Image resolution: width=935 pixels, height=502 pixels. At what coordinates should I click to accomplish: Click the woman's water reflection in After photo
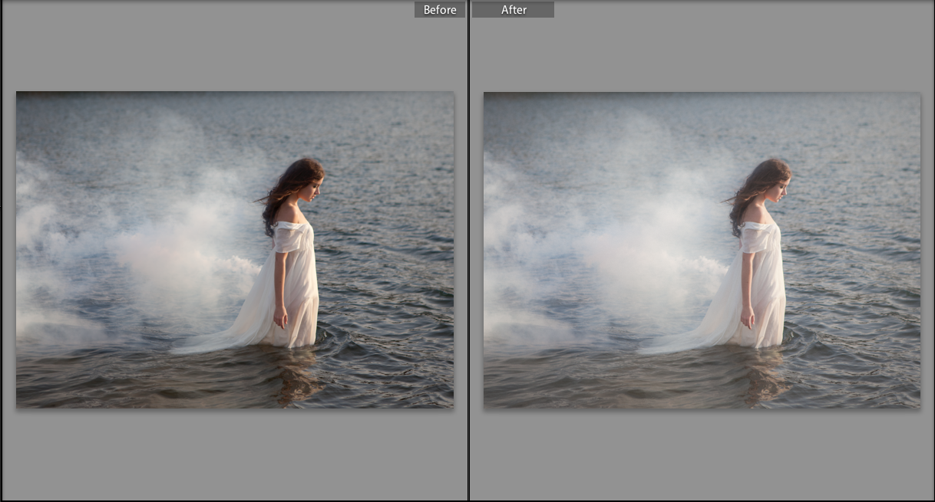(x=766, y=379)
